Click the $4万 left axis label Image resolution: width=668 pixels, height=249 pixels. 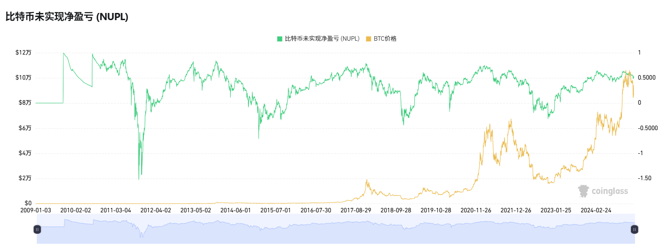(x=25, y=153)
